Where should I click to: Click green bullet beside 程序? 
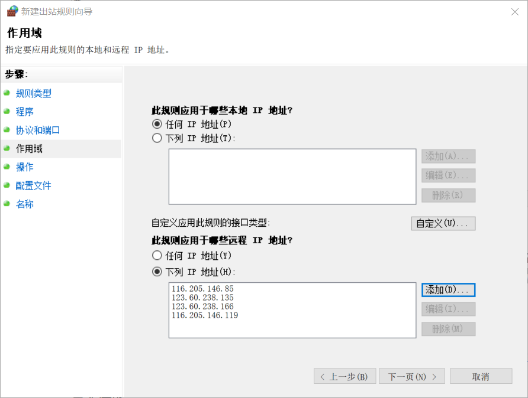point(7,111)
